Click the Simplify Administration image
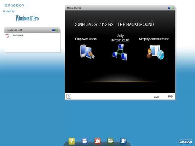Image resolution: width=195 pixels, height=146 pixels. pyautogui.click(x=155, y=52)
